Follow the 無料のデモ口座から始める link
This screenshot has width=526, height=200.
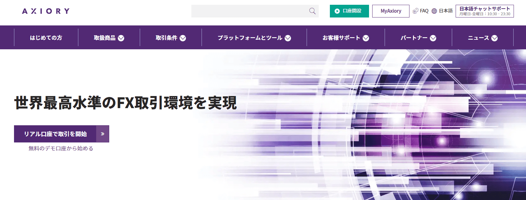[61, 148]
